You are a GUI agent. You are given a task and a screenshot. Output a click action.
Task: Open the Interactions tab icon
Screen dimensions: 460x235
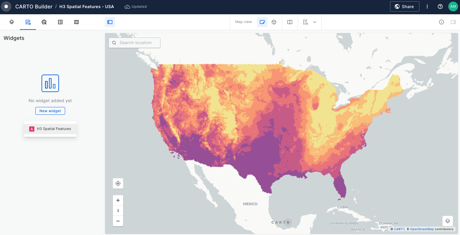tap(44, 22)
